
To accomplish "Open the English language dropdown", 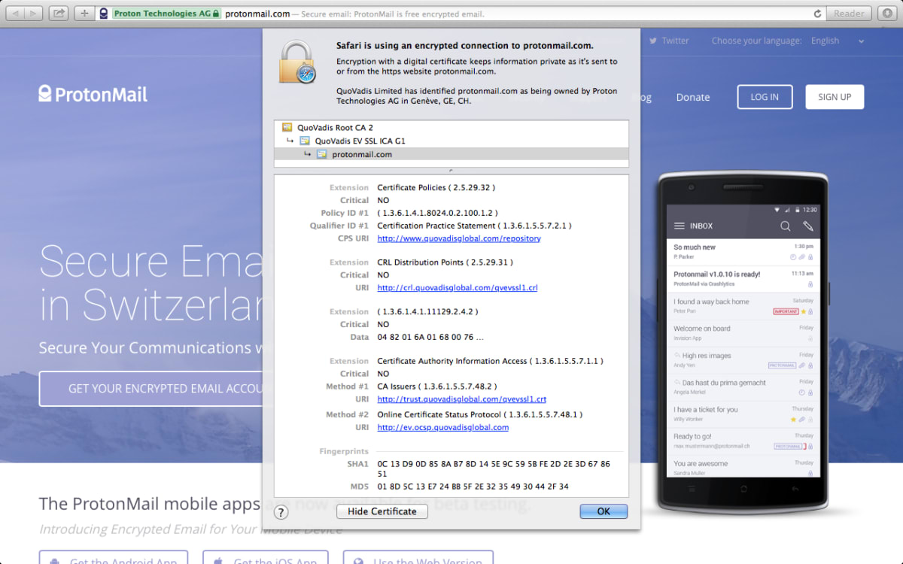I will pos(837,41).
